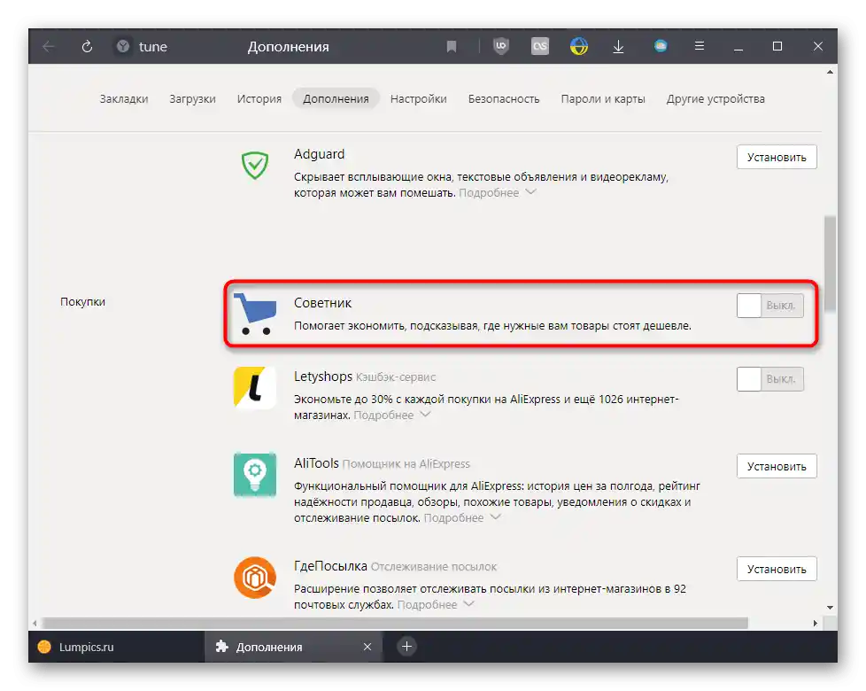
Task: Open the Закладки section
Action: (x=124, y=99)
